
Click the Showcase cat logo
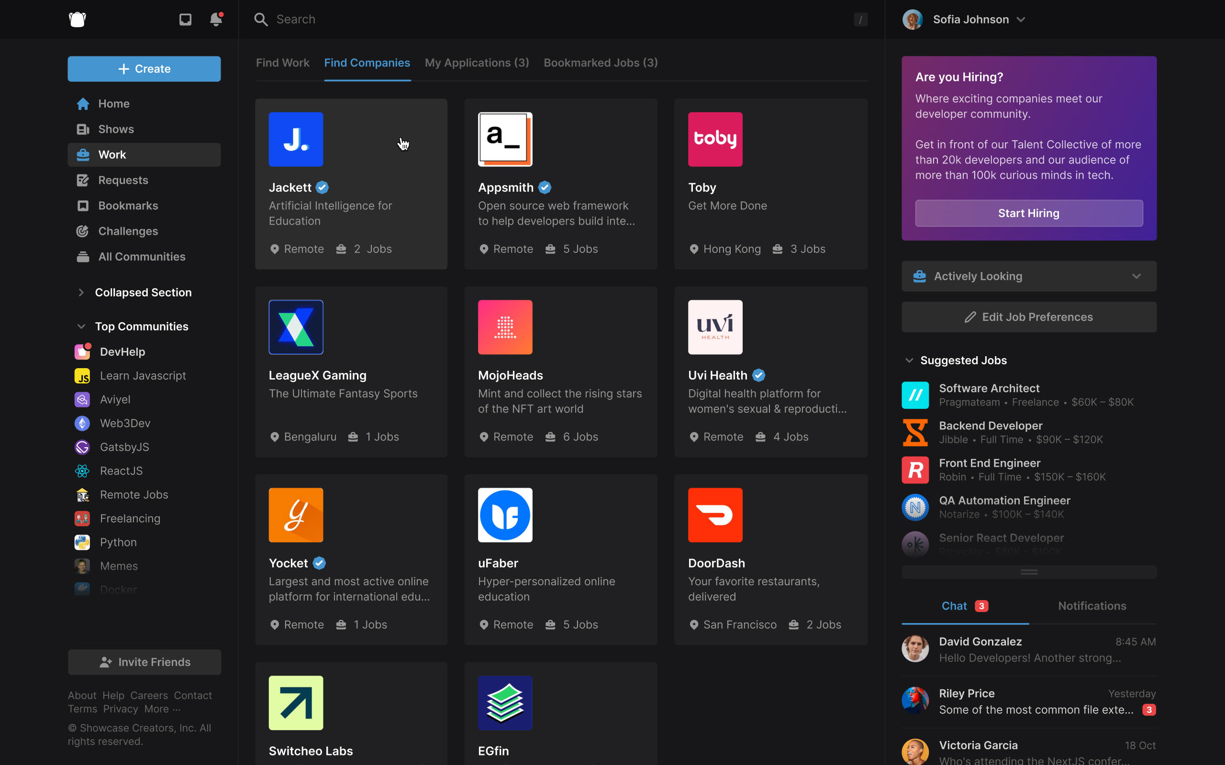(x=78, y=19)
